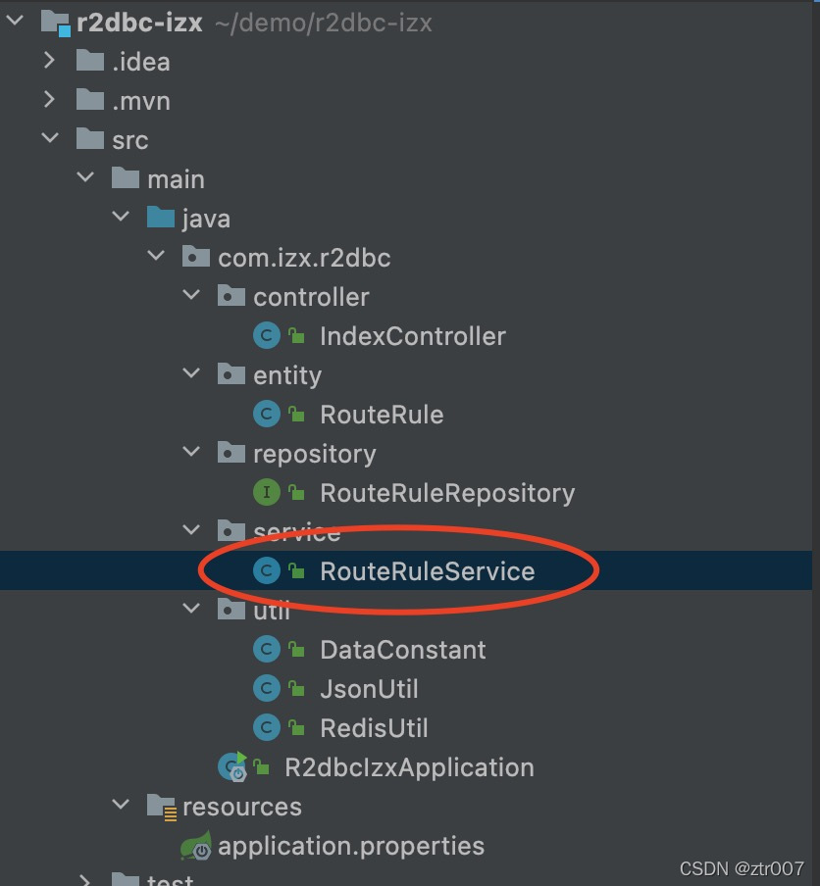Select the entity package label
820x886 pixels.
tap(287, 375)
